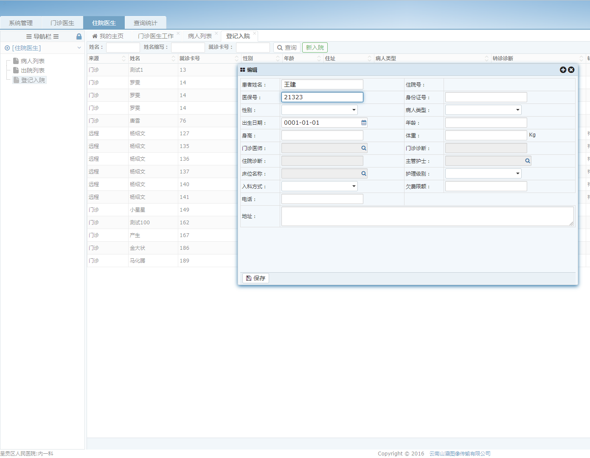Open 云南山灞图像传输有限公司 footer link

[x=460, y=453]
